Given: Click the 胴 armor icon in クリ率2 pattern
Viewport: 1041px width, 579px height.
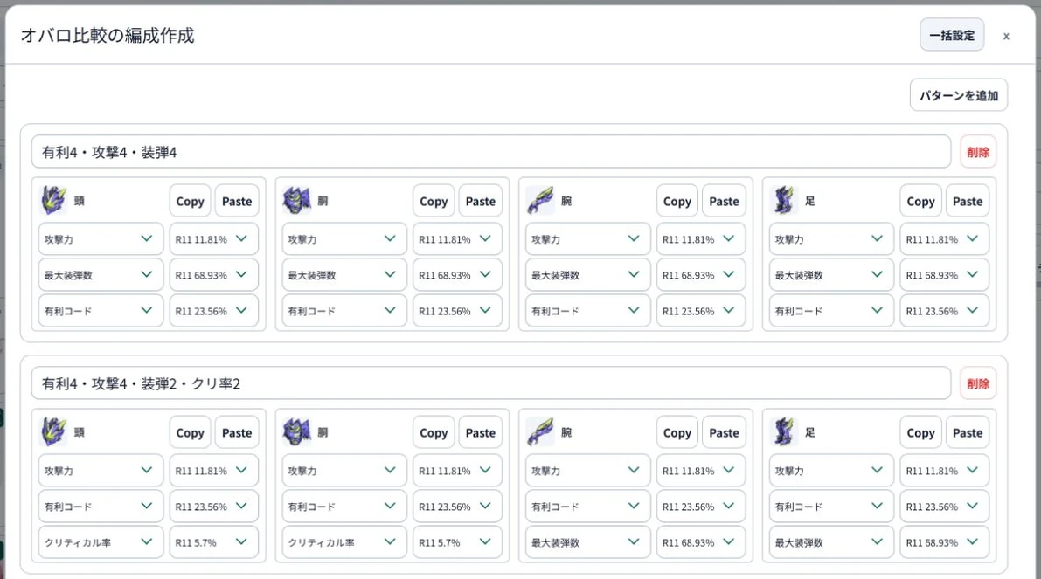Looking at the screenshot, I should coord(297,431).
